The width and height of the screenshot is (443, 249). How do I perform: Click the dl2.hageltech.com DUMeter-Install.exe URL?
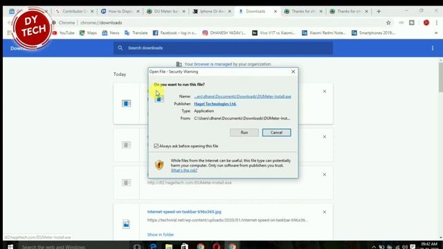pos(189,183)
